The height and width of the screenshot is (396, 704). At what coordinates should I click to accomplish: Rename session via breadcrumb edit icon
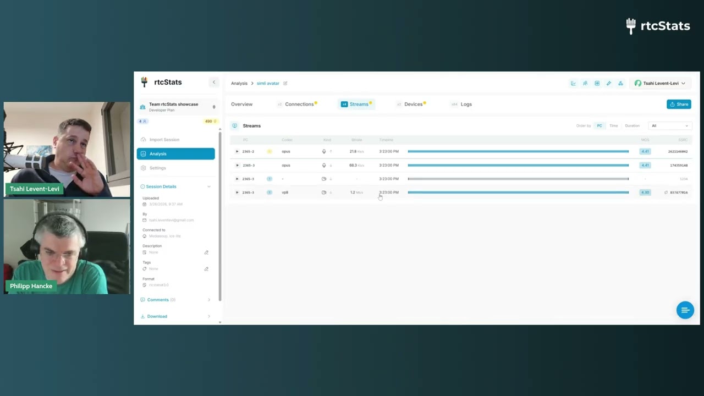coord(285,84)
